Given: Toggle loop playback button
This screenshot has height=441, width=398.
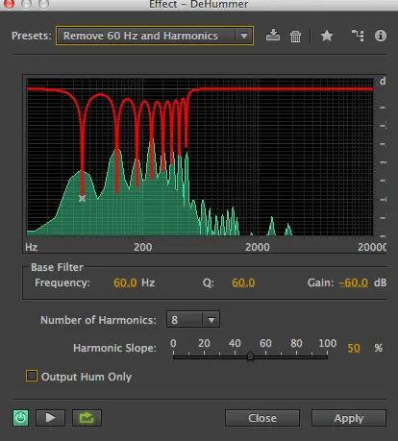Looking at the screenshot, I should (87, 418).
